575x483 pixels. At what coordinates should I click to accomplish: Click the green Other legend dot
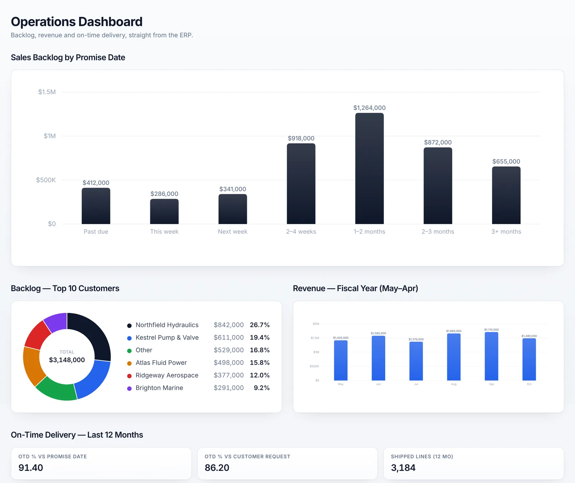[x=129, y=351]
